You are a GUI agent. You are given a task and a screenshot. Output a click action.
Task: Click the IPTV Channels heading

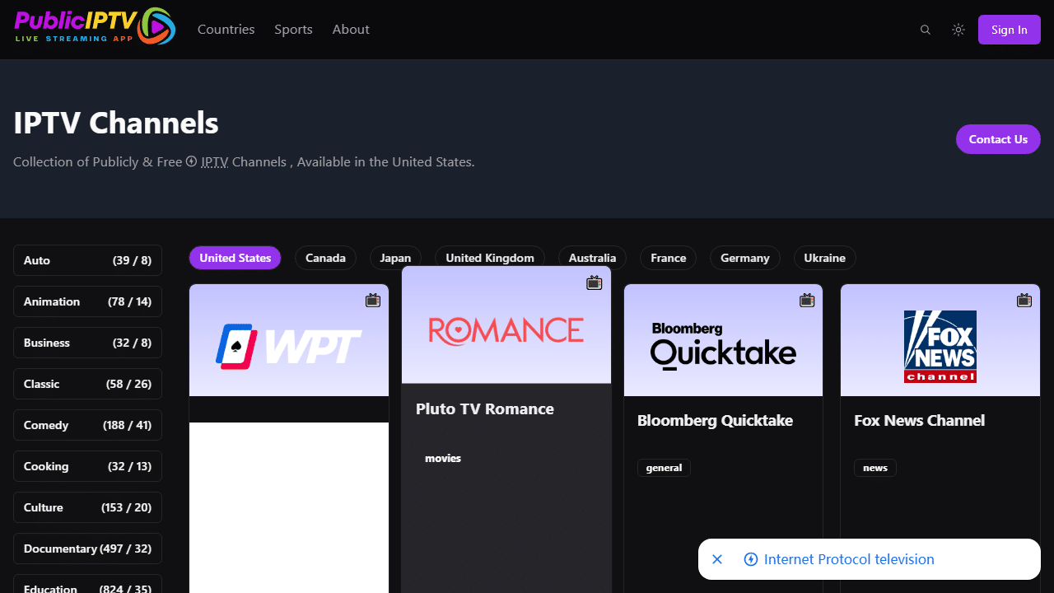[116, 123]
